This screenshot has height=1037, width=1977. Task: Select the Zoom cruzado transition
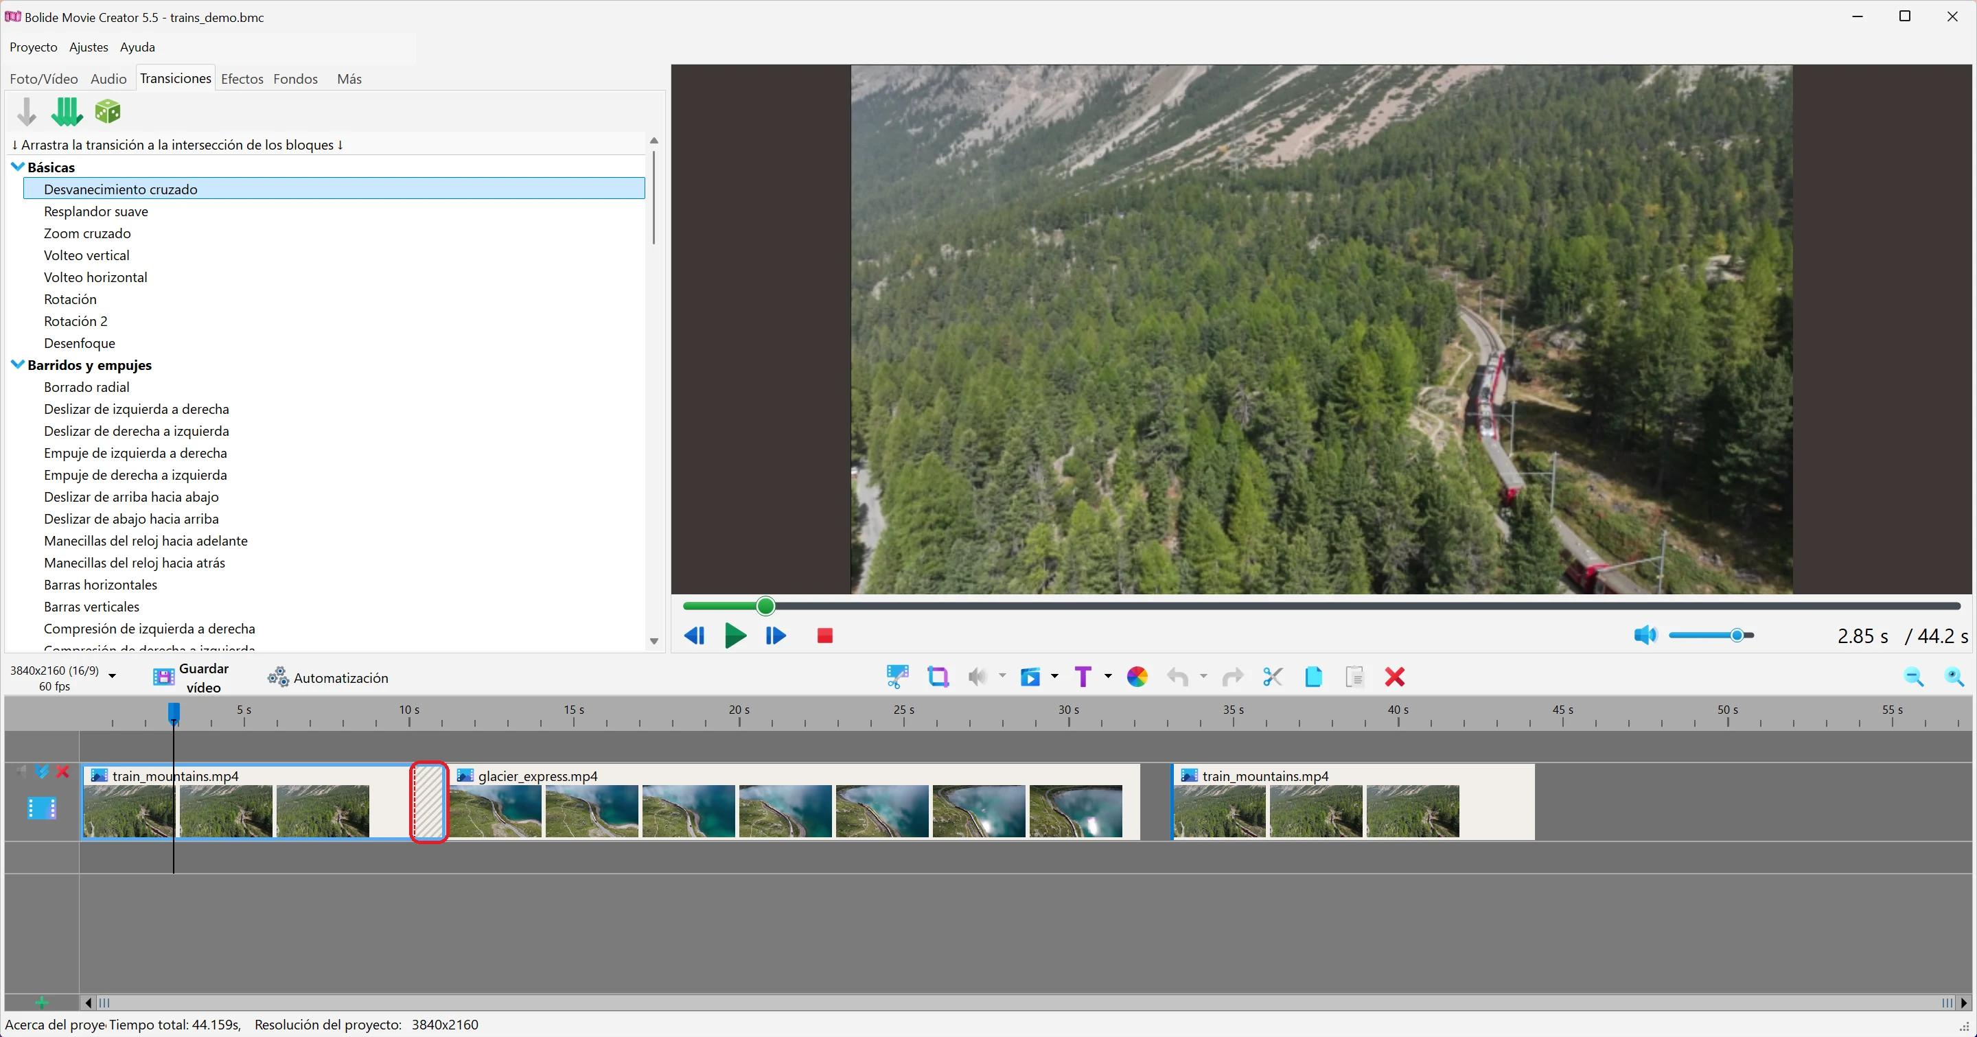tap(86, 233)
